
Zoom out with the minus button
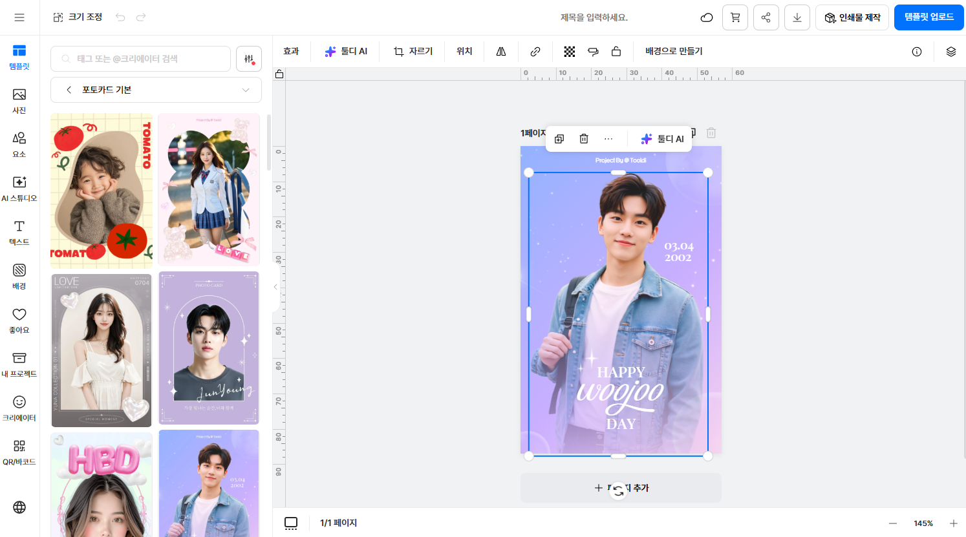point(893,523)
